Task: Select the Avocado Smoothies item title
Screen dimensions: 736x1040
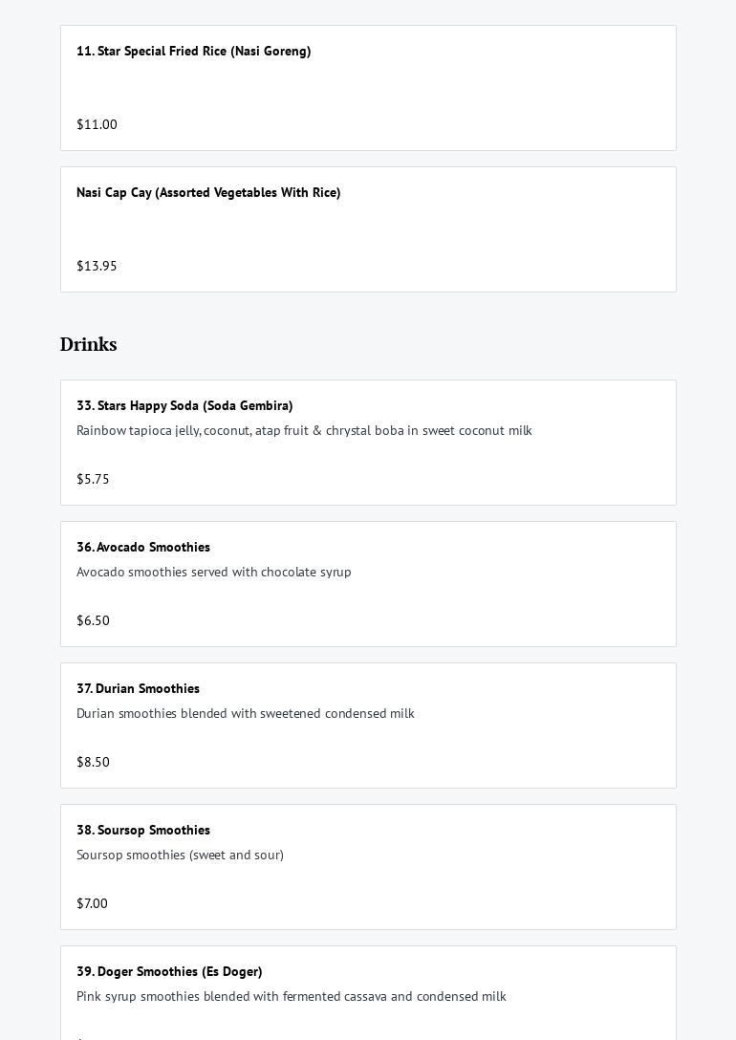Action: click(x=143, y=547)
